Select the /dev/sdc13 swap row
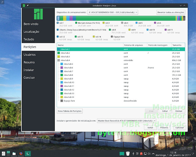Viewport: 196px width, 157px height. tap(121, 94)
